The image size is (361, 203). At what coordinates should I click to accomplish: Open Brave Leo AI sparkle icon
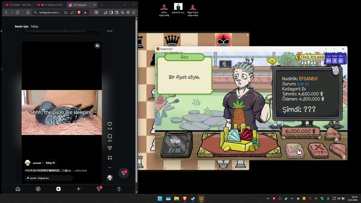tap(122, 12)
